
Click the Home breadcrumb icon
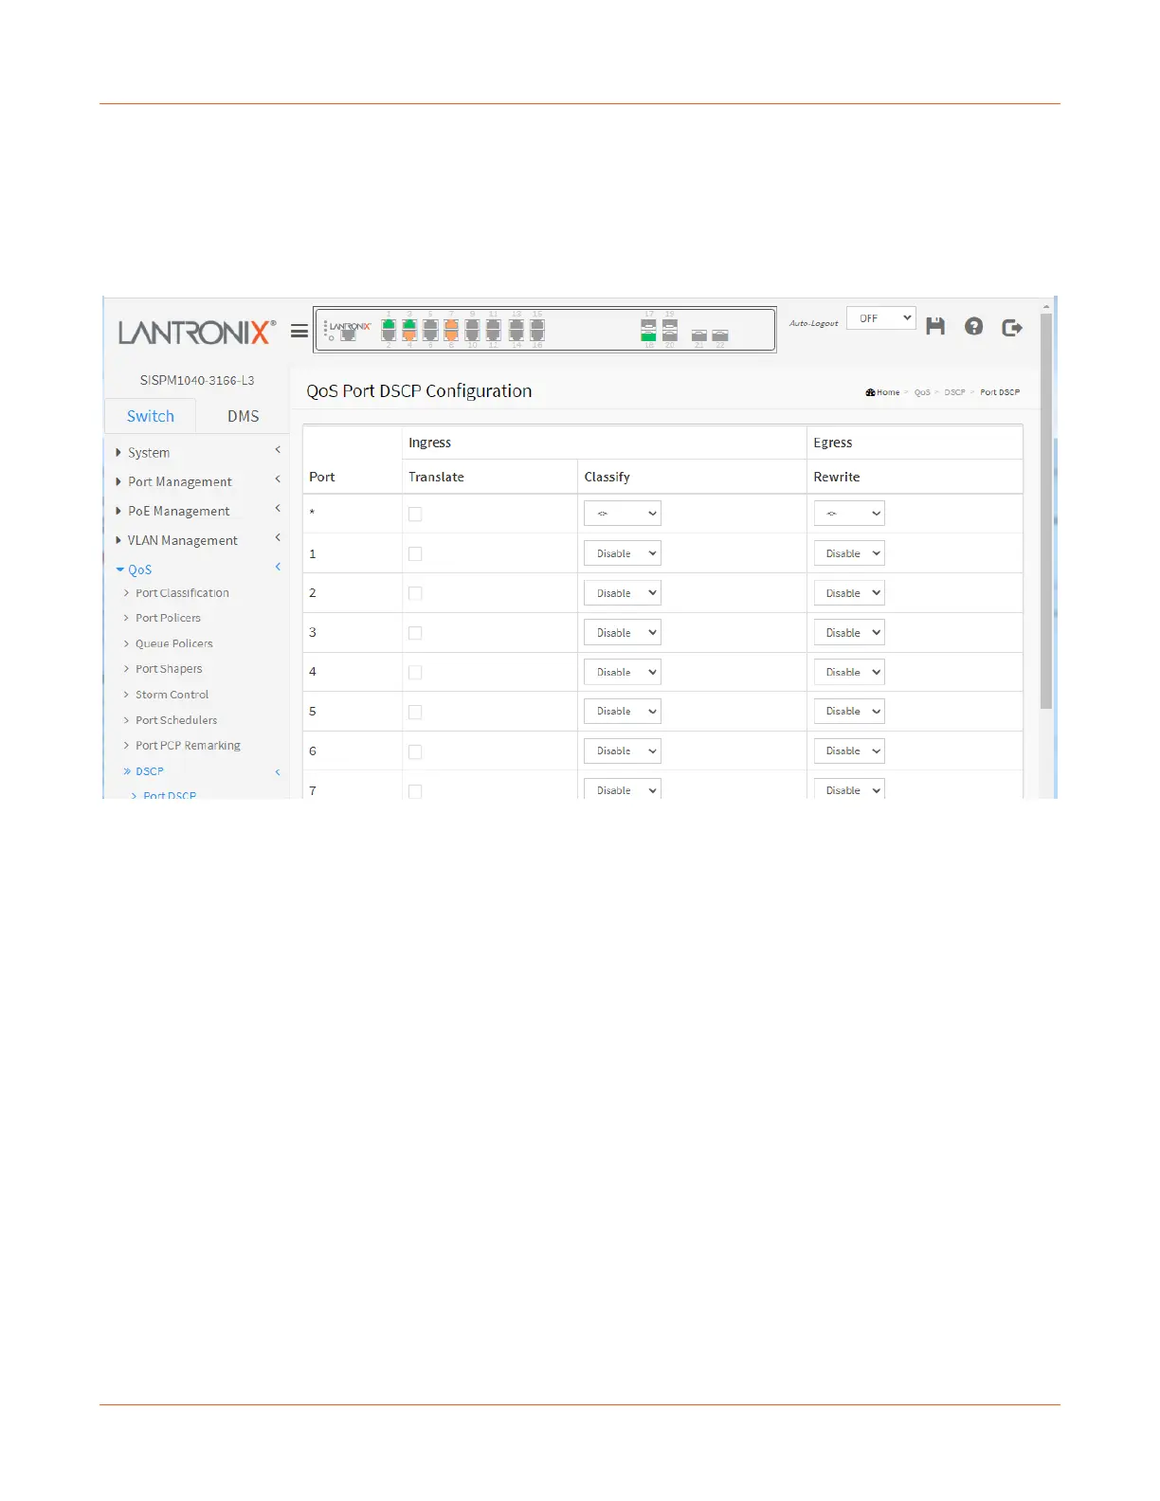point(870,392)
